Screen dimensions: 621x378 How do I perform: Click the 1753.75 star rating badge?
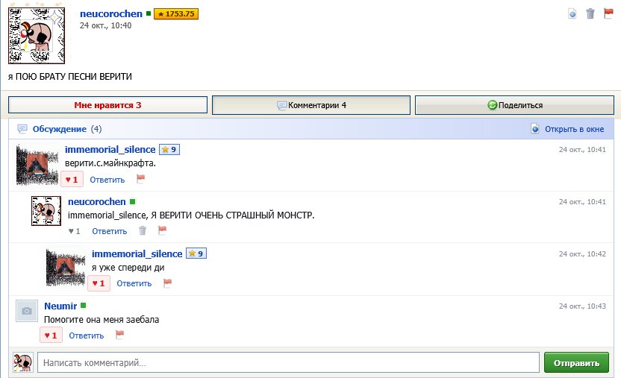tap(176, 14)
